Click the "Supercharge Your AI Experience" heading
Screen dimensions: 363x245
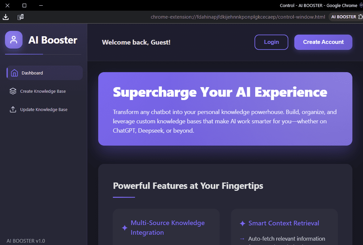pyautogui.click(x=220, y=92)
